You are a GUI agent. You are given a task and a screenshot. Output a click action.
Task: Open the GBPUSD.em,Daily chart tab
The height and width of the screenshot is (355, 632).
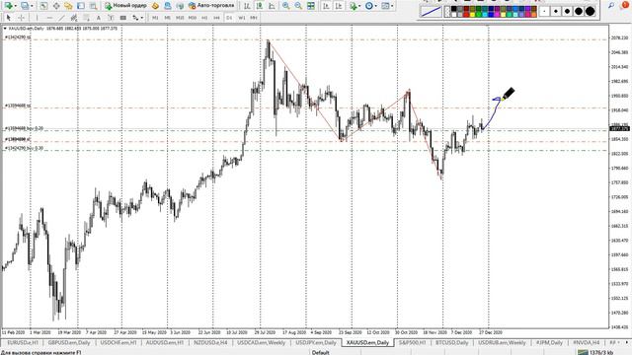[69, 342]
